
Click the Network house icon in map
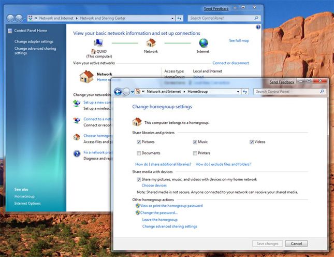151,43
